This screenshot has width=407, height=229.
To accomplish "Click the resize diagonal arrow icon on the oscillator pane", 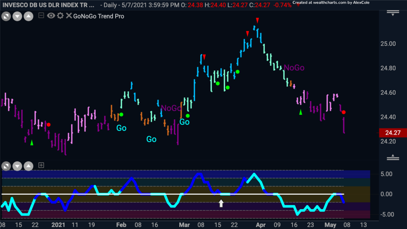I will (6, 166).
